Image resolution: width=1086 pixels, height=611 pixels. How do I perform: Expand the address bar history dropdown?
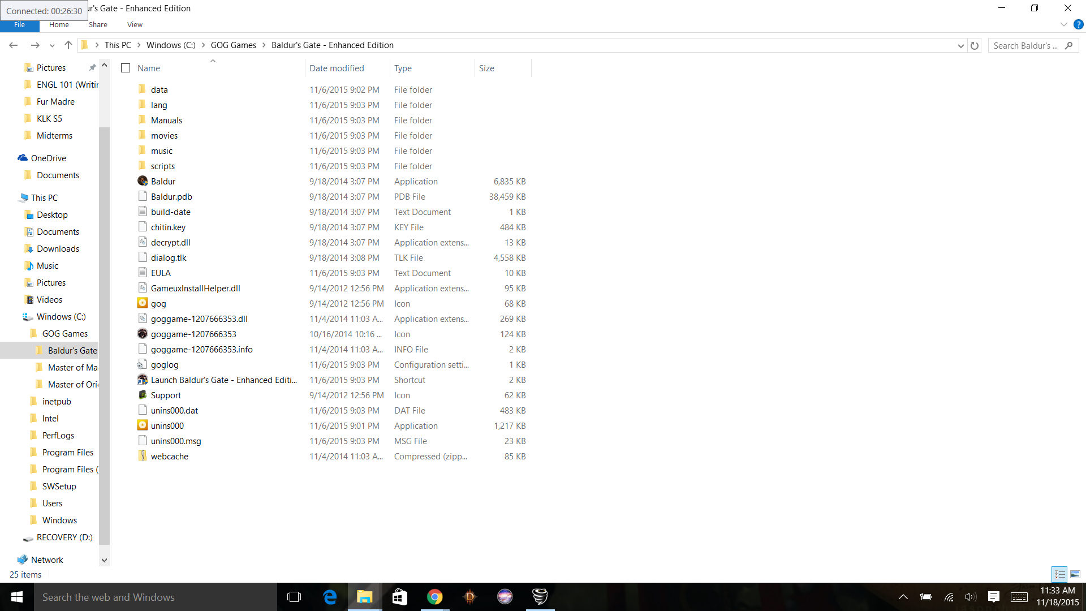(x=960, y=45)
